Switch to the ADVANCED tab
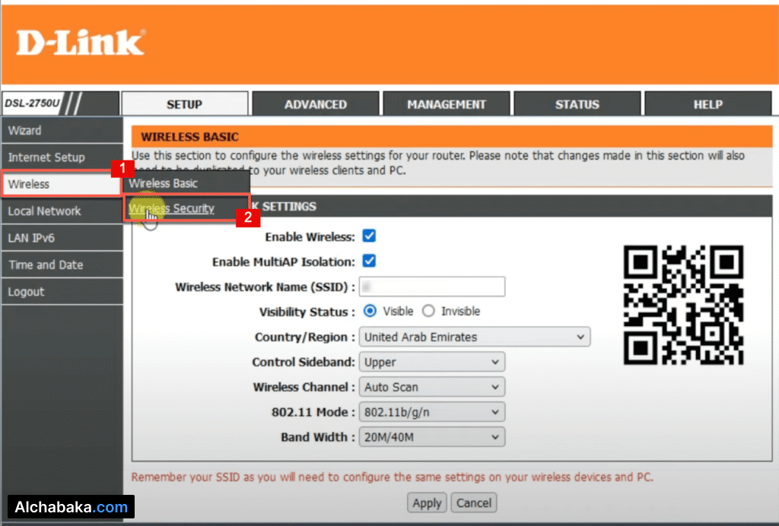 (x=315, y=105)
